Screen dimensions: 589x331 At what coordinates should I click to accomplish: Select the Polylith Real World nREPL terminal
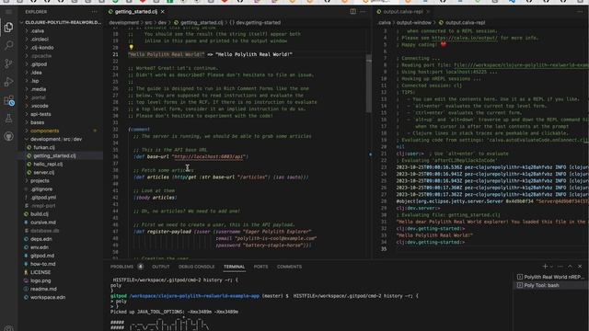point(550,277)
